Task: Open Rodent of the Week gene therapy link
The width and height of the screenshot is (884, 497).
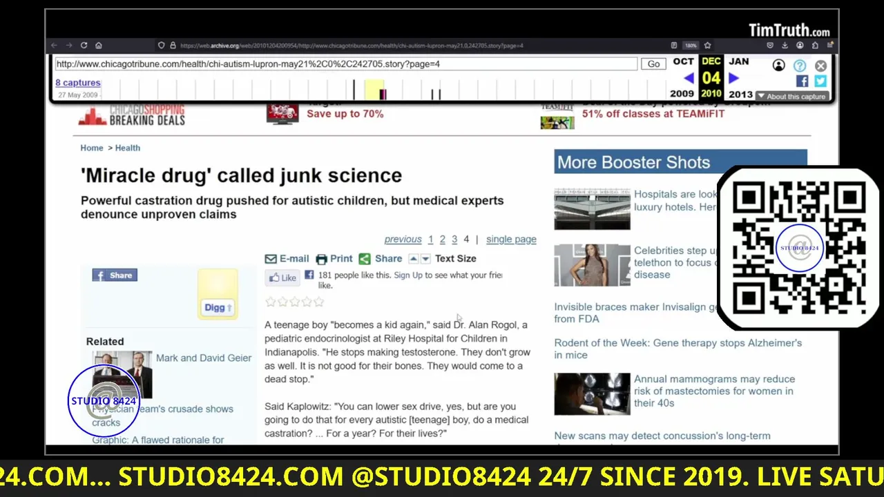Action: click(x=678, y=349)
